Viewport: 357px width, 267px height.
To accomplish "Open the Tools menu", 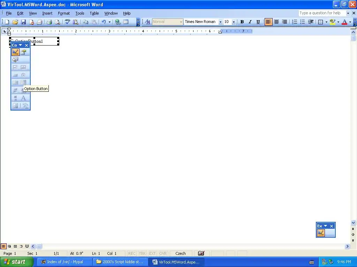I will 80,13.
